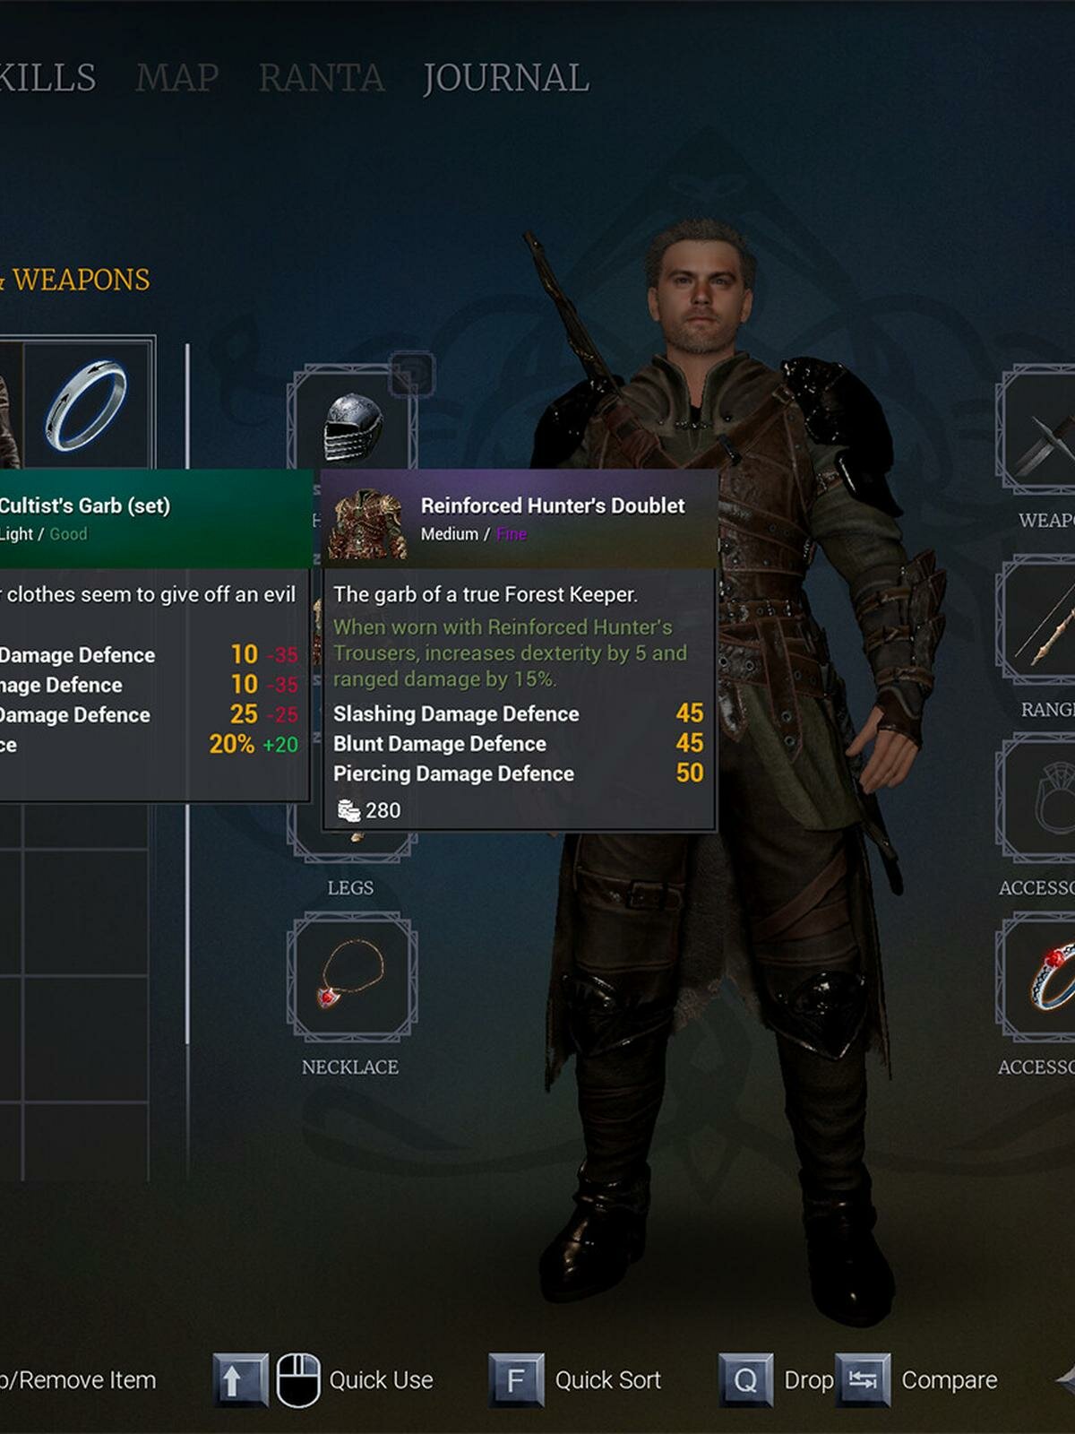Open the Journal tab

click(506, 78)
